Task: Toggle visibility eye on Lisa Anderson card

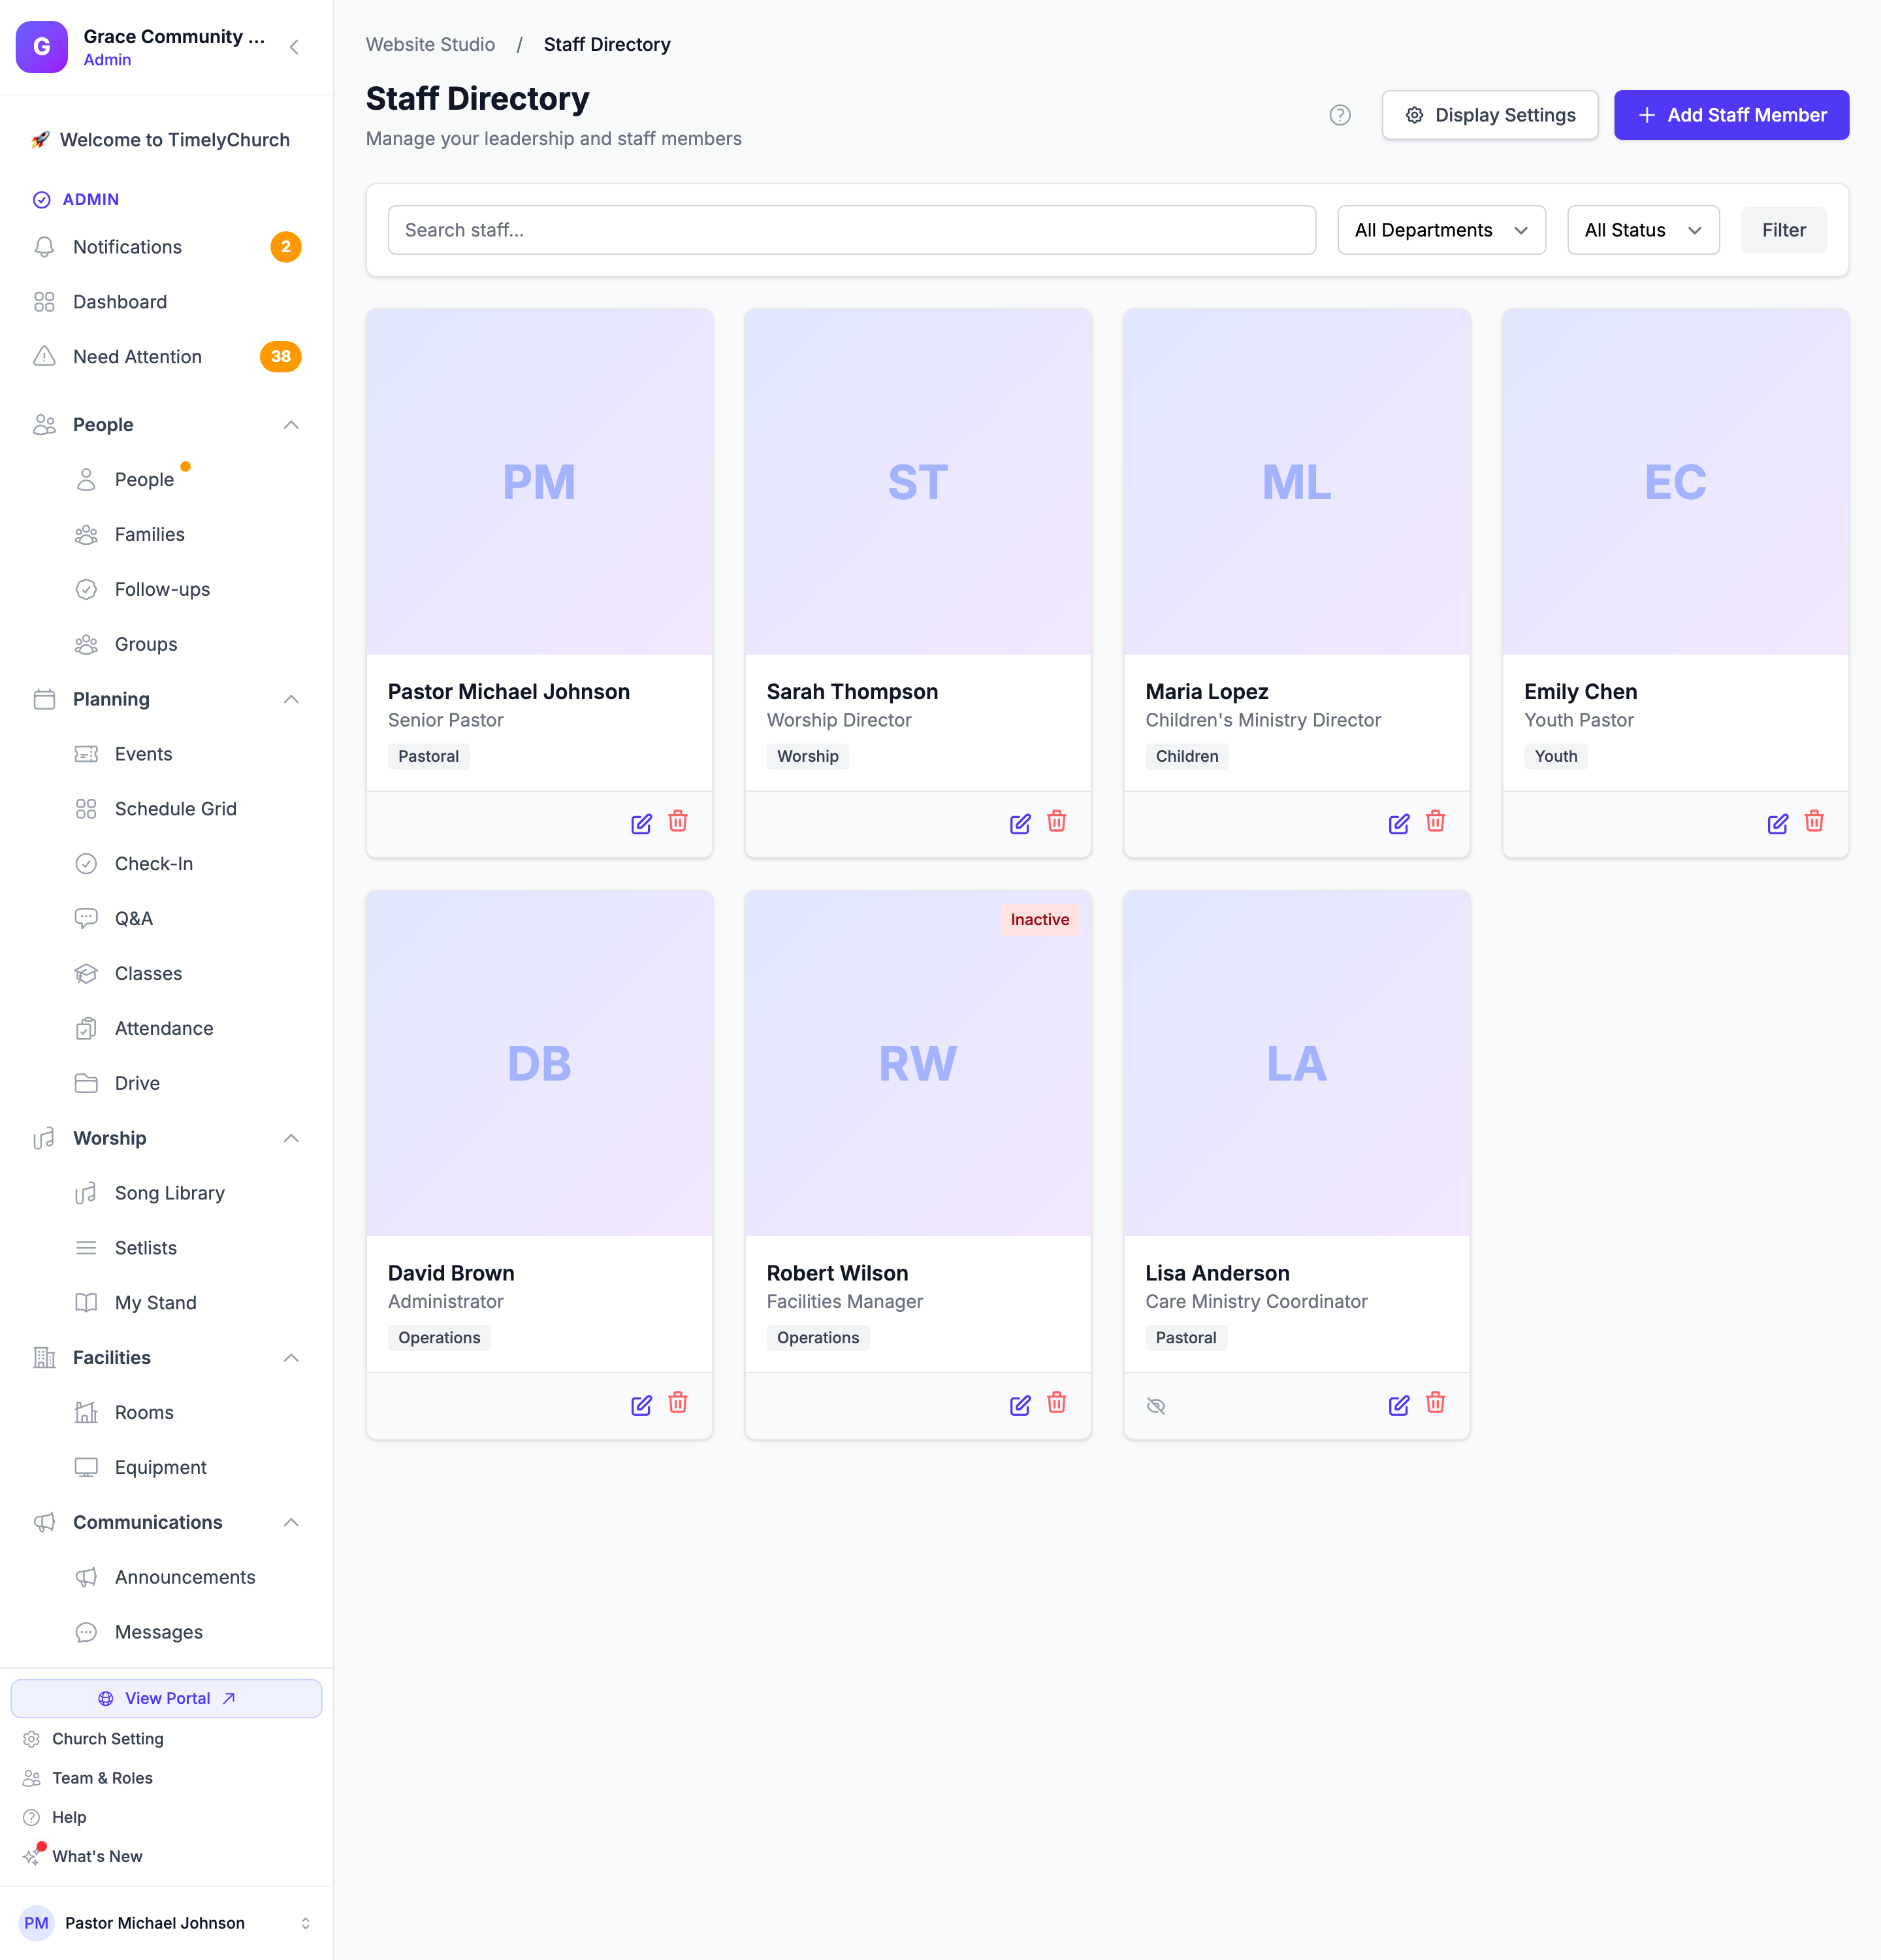Action: (1157, 1406)
